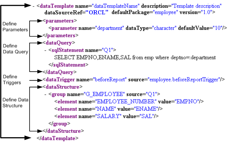Click the "Define Data Structure" annotation label
The height and width of the screenshot is (142, 240).
point(15,103)
